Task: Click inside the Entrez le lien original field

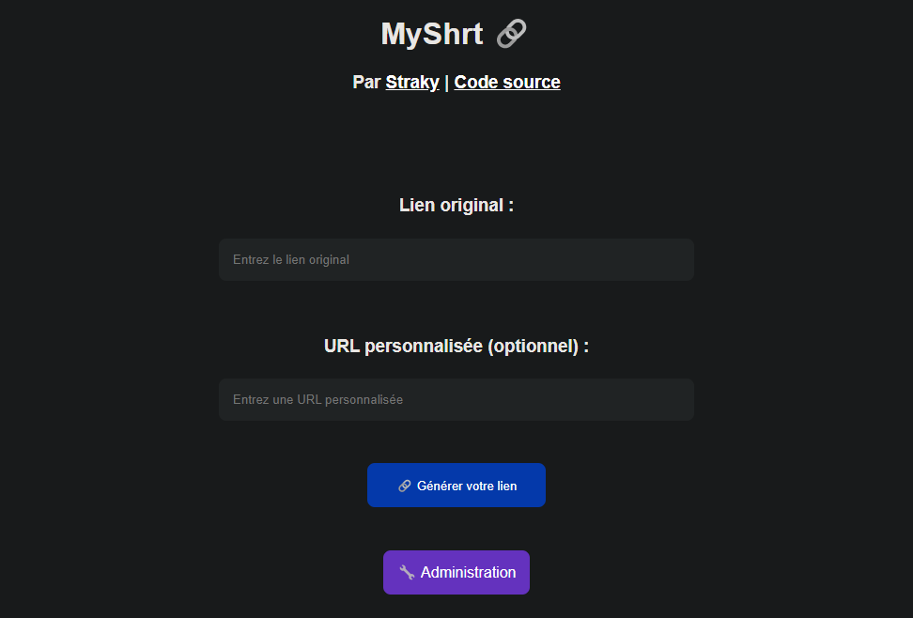Action: click(x=456, y=259)
